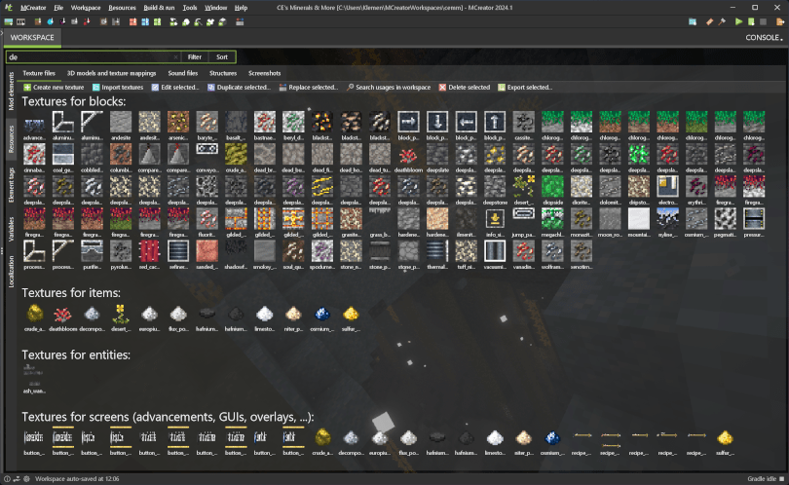This screenshot has width=789, height=485.
Task: Select the niter_p item texture
Action: 293,317
